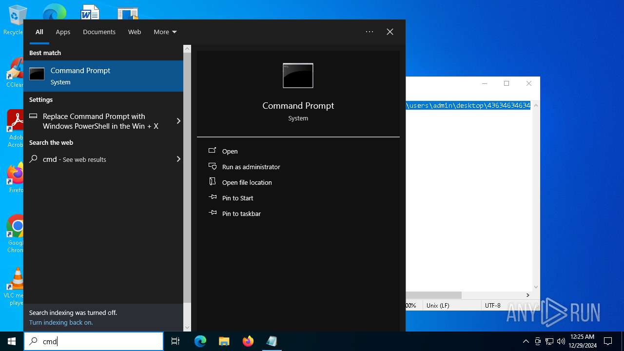Open Task View on the taskbar
Screen dimensions: 624x351
tap(175, 341)
